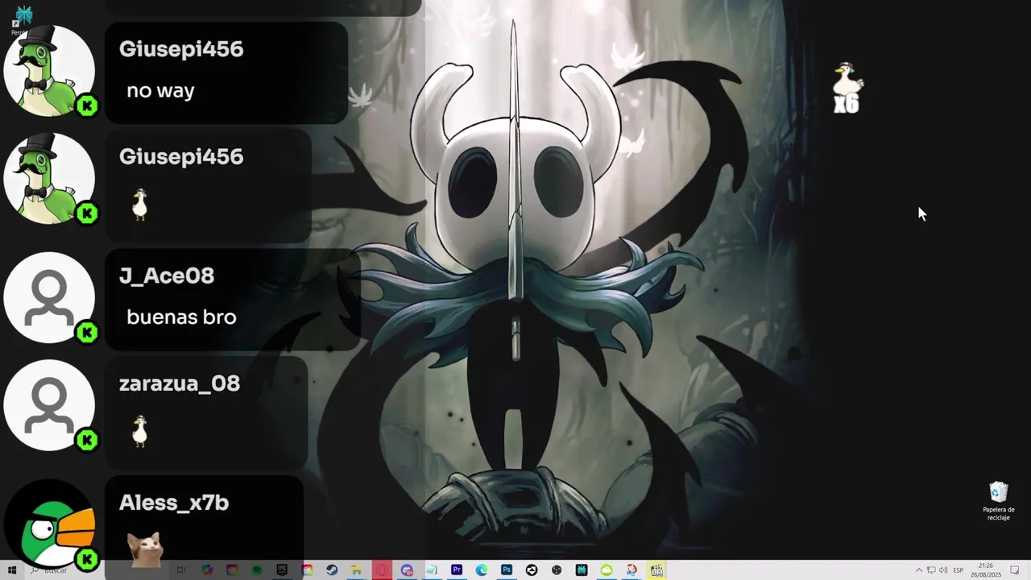Click the goose x6 combo counter
1031x580 pixels.
point(847,88)
